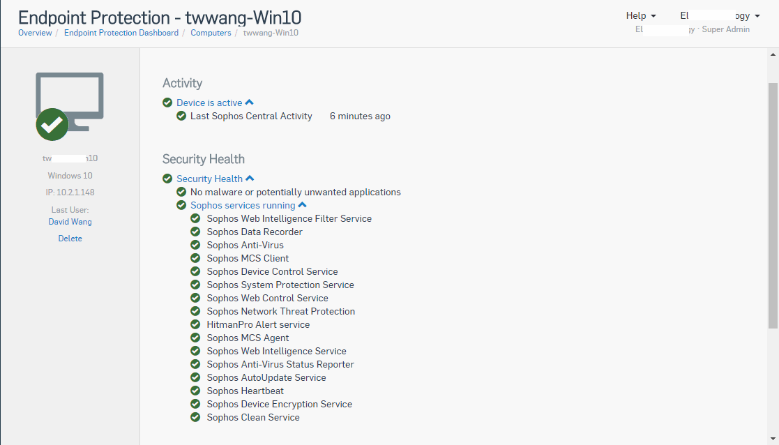Collapse the Device is active section
The width and height of the screenshot is (779, 445).
coord(250,103)
